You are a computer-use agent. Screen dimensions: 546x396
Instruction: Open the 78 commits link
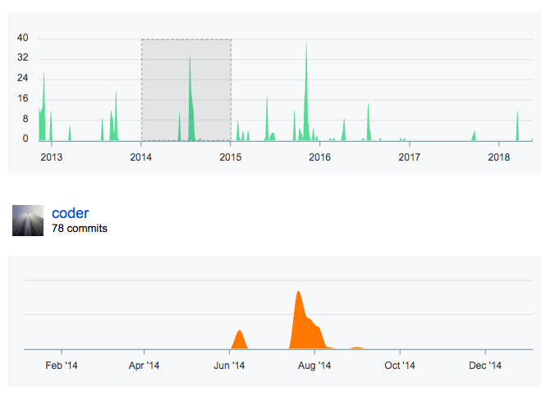[x=80, y=229]
